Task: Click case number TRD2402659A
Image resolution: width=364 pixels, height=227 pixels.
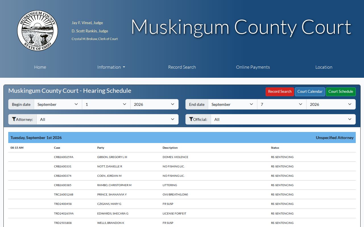Action: point(64,213)
